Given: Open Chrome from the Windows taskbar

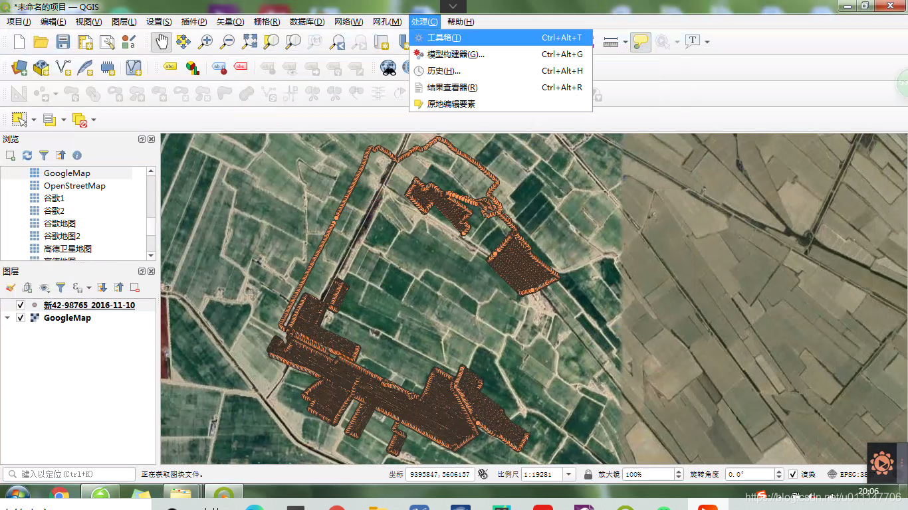Looking at the screenshot, I should tap(58, 495).
